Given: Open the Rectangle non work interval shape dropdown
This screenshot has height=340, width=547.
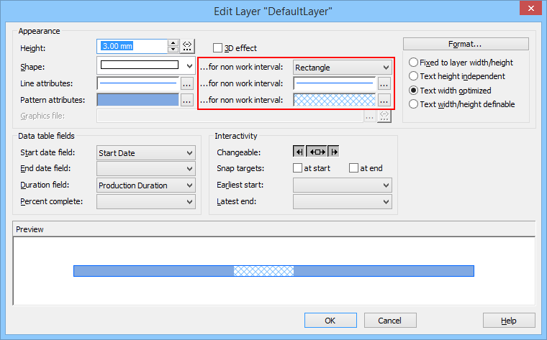Looking at the screenshot, I should click(343, 68).
